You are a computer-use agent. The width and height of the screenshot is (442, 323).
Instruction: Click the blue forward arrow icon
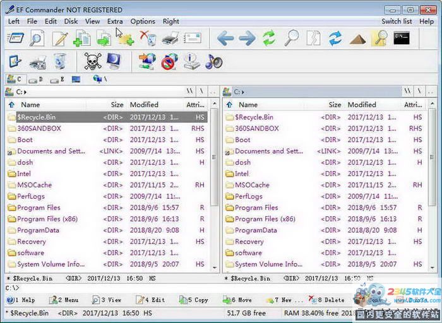pyautogui.click(x=248, y=38)
